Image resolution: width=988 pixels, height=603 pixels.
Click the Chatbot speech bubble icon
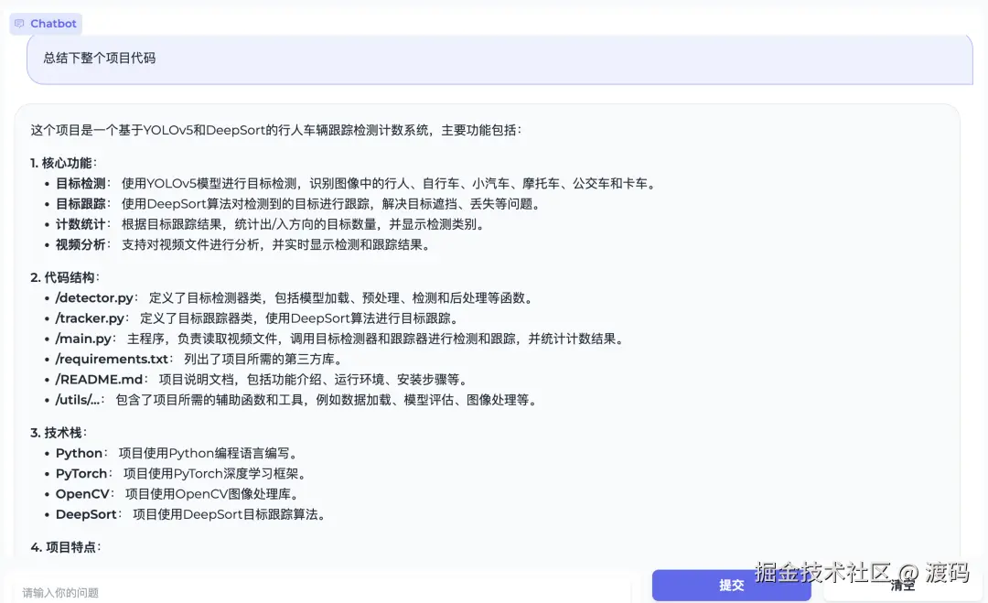pos(19,23)
